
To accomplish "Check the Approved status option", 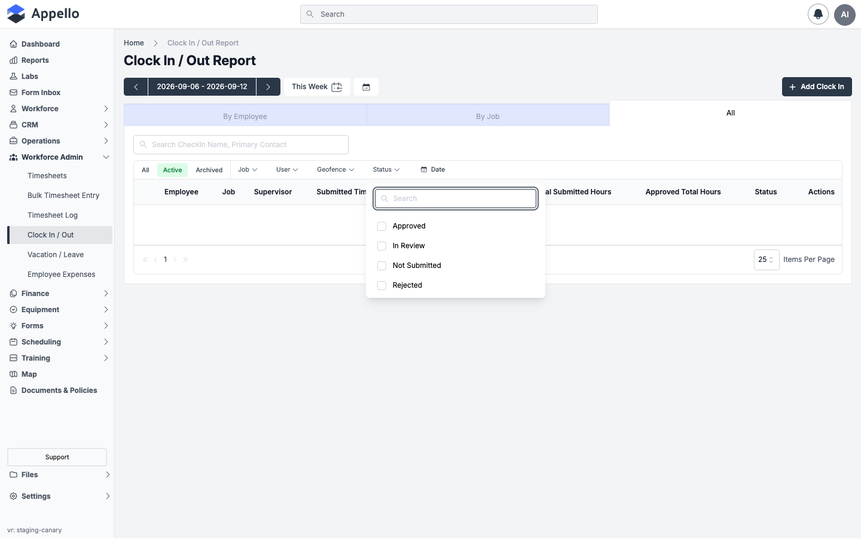I will click(381, 226).
